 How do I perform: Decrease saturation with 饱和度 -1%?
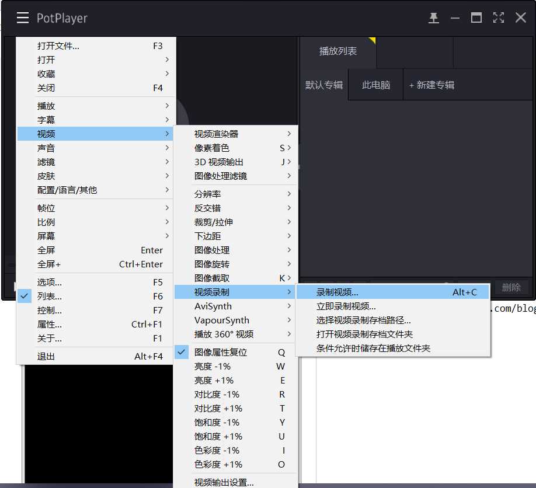tap(235, 423)
